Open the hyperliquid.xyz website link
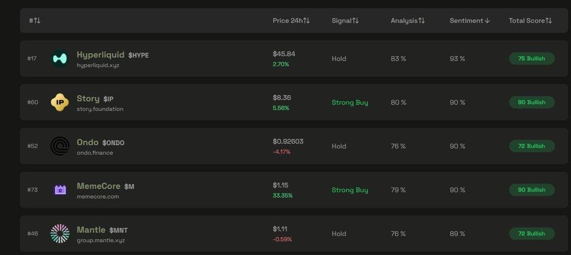Viewport: 571px width, 255px height. tap(98, 65)
